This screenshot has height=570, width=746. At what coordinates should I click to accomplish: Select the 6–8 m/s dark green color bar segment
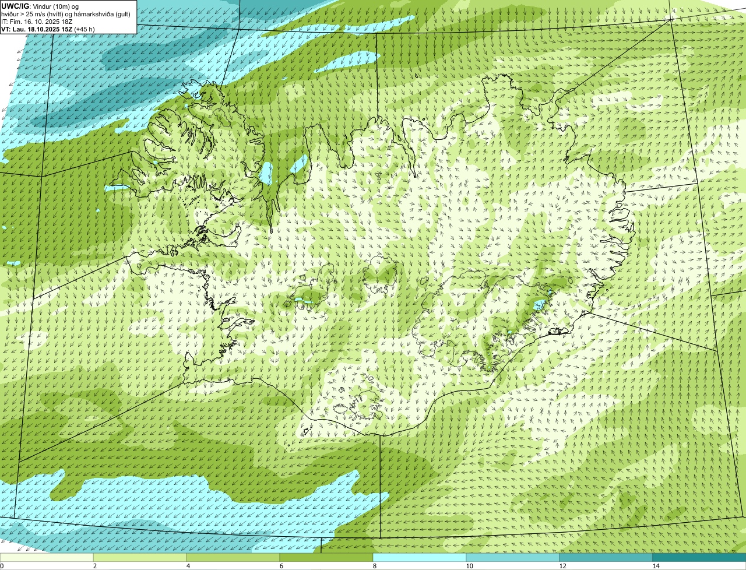point(326,557)
